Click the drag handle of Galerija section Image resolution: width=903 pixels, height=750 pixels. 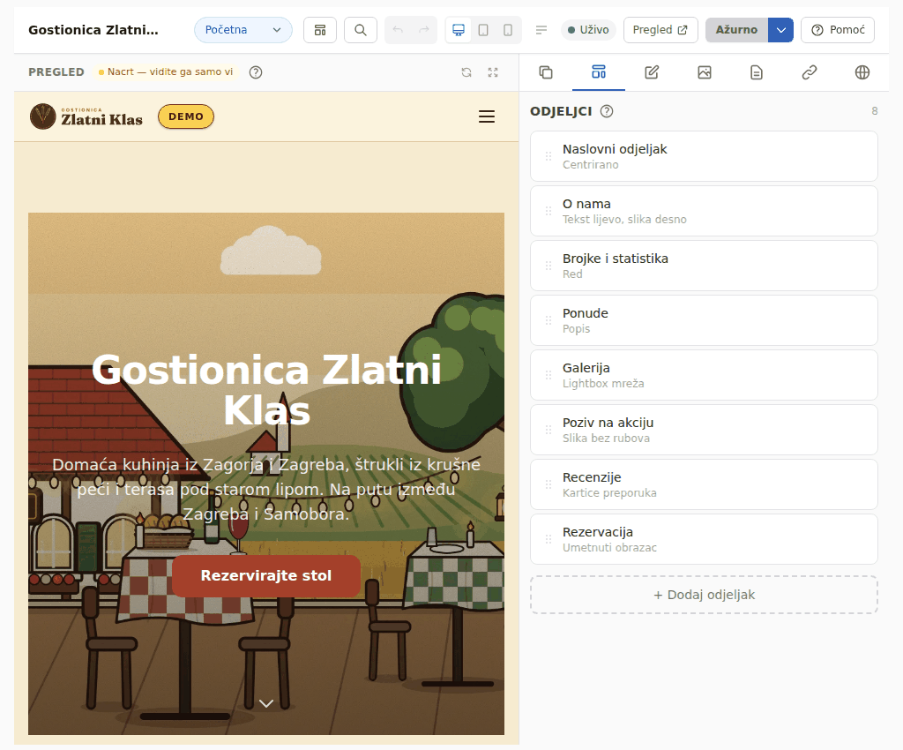tap(549, 375)
